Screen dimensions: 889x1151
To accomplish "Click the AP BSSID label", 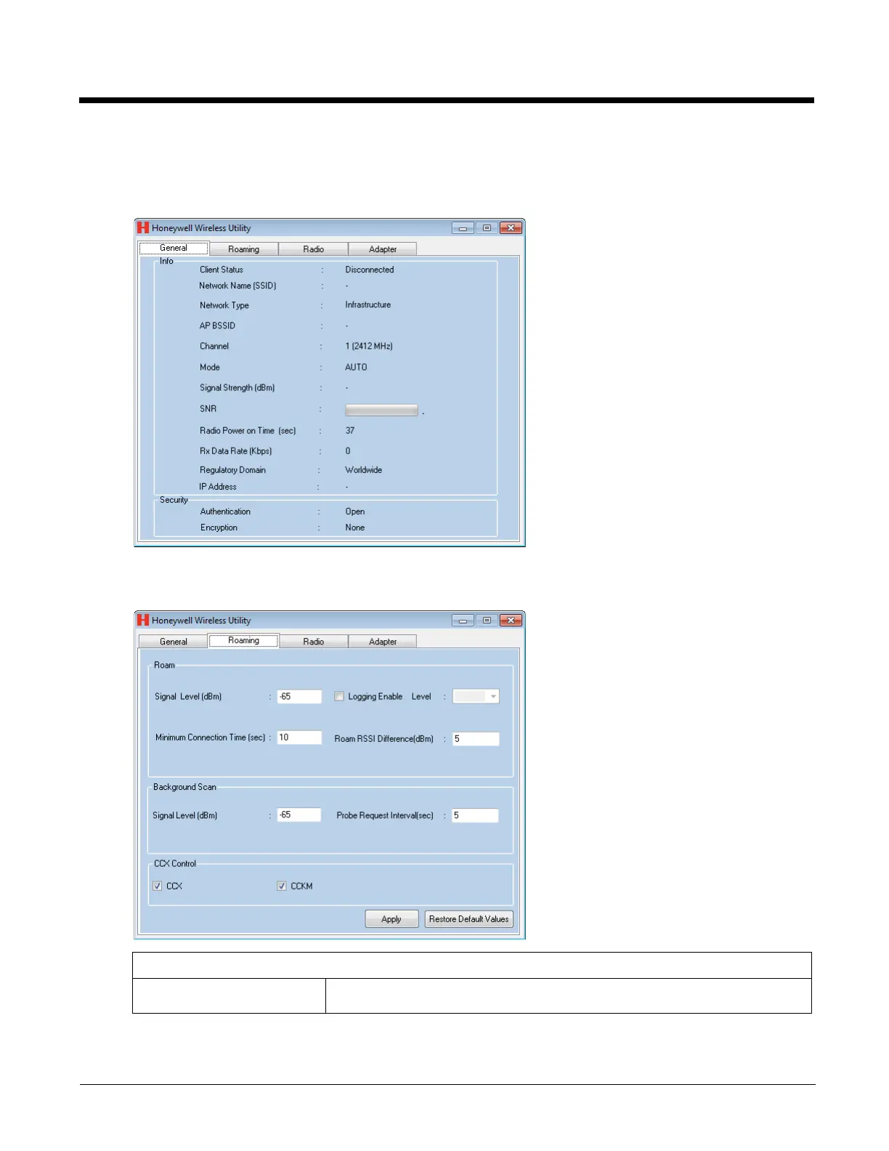I will pyautogui.click(x=217, y=326).
